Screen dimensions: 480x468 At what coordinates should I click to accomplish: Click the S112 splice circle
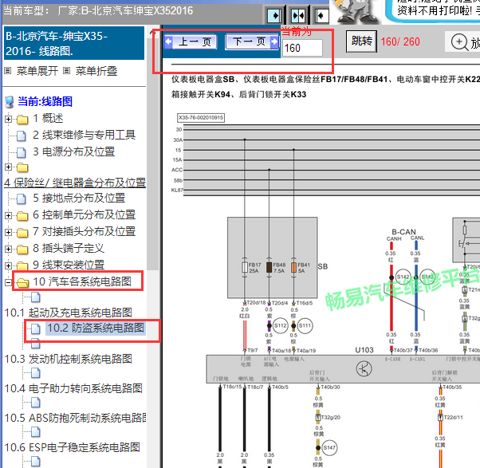[x=280, y=325]
